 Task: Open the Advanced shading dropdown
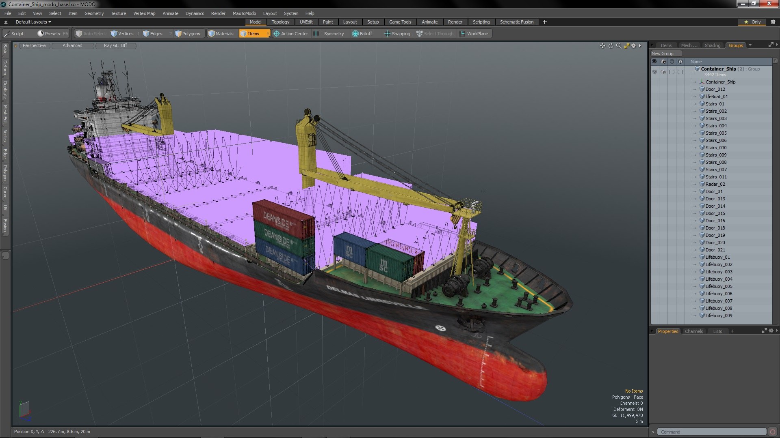coord(72,45)
